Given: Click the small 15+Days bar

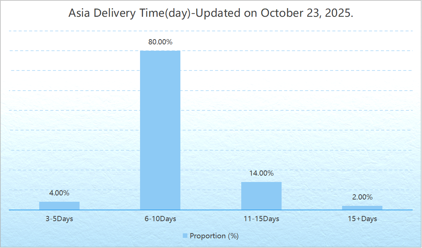Looking at the screenshot, I should (362, 208).
